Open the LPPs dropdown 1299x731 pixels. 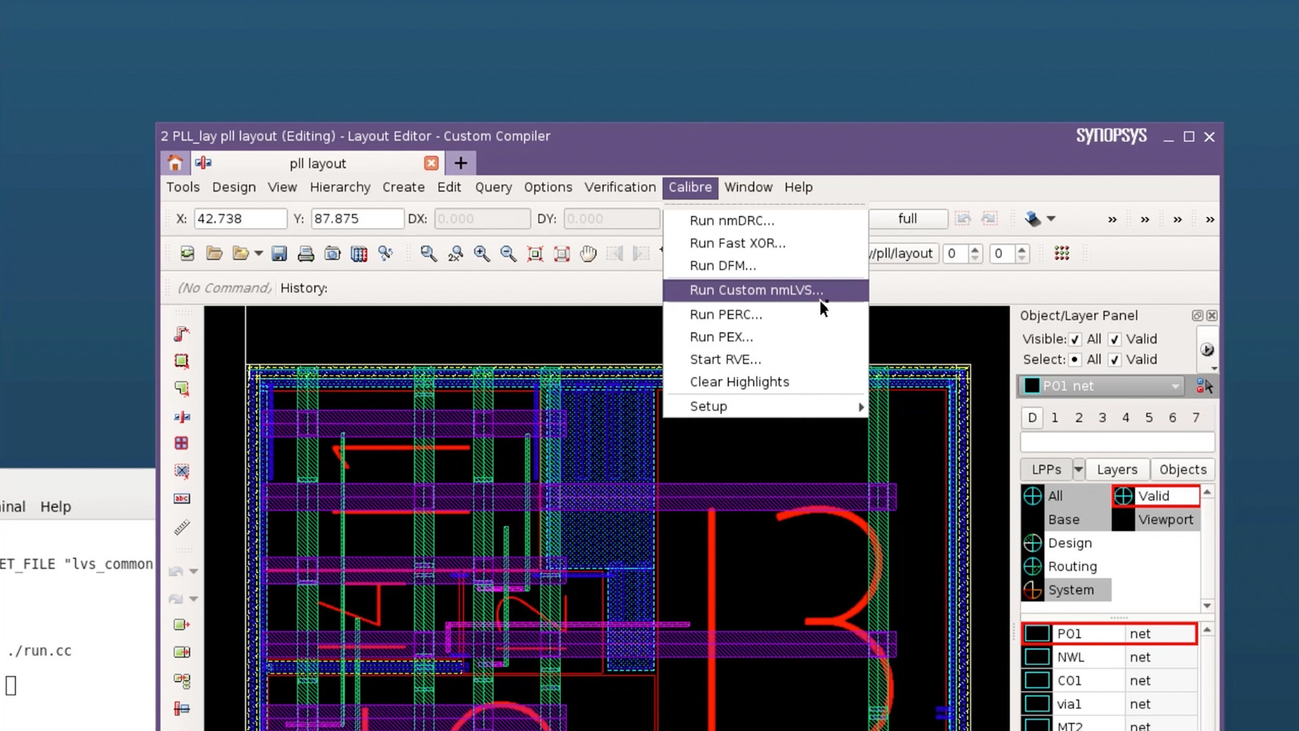point(1078,469)
